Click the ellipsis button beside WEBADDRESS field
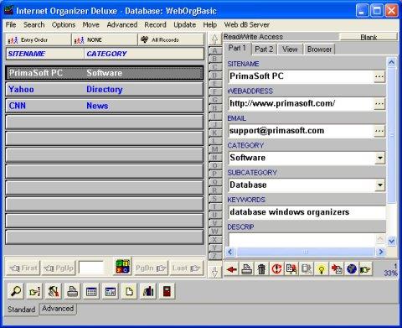The width and height of the screenshot is (402, 328). click(379, 104)
